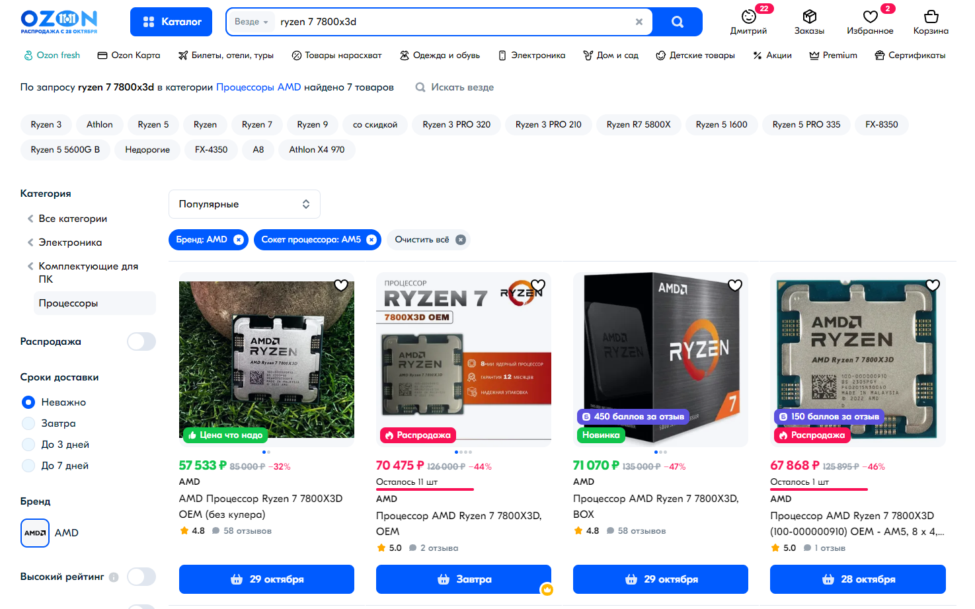This screenshot has width=975, height=609.
Task: Clear the search field with the X
Action: tap(639, 22)
